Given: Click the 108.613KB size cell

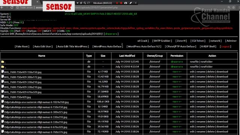Looking at the screenshot, I should click(x=103, y=102).
